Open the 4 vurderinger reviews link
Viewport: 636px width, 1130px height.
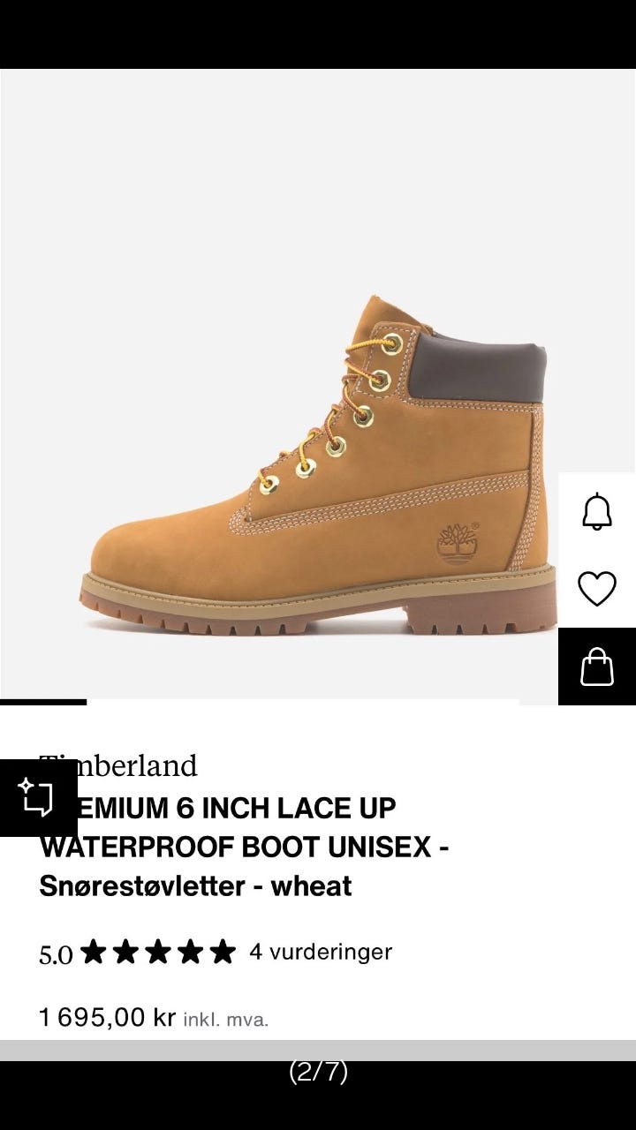[321, 952]
